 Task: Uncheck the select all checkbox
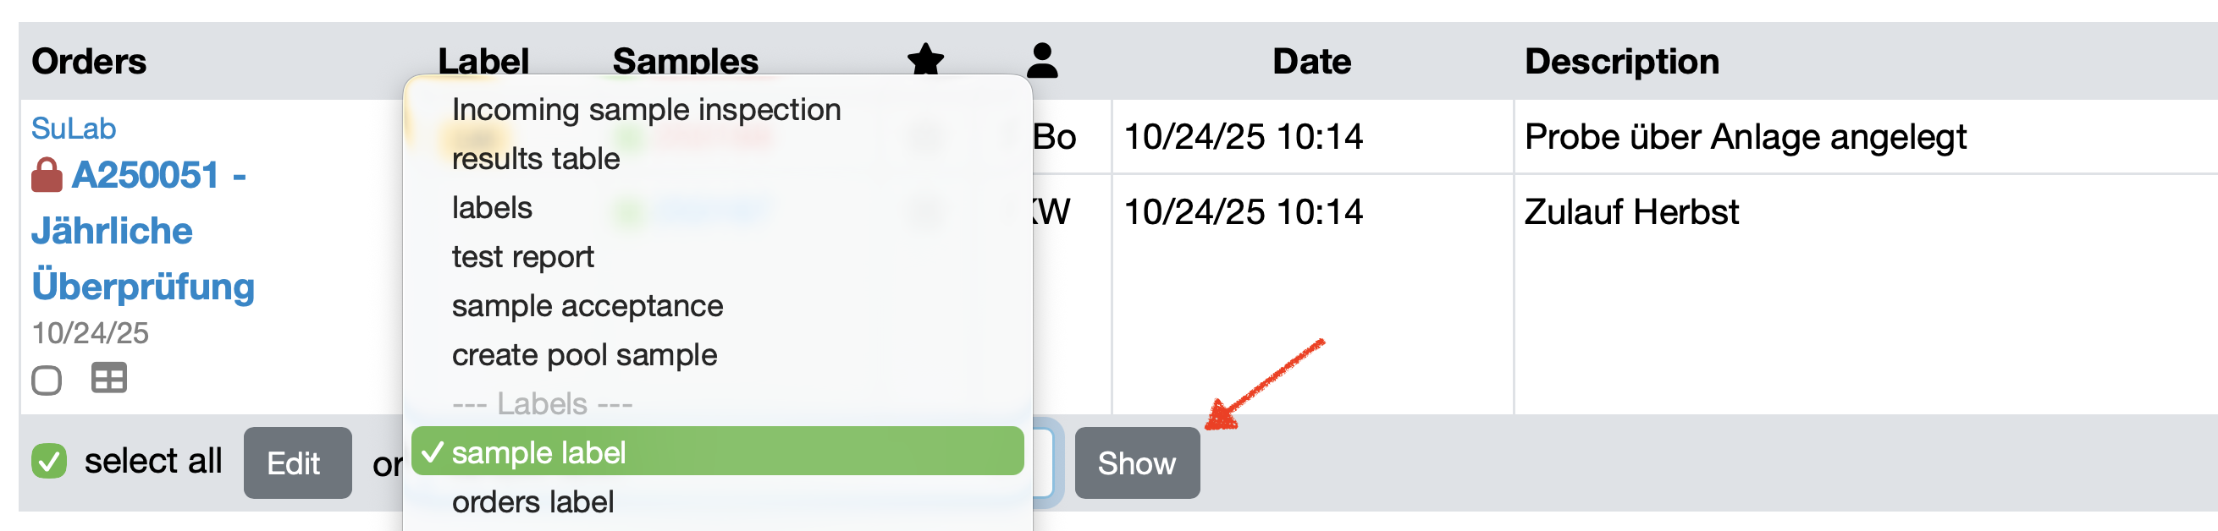pyautogui.click(x=49, y=462)
